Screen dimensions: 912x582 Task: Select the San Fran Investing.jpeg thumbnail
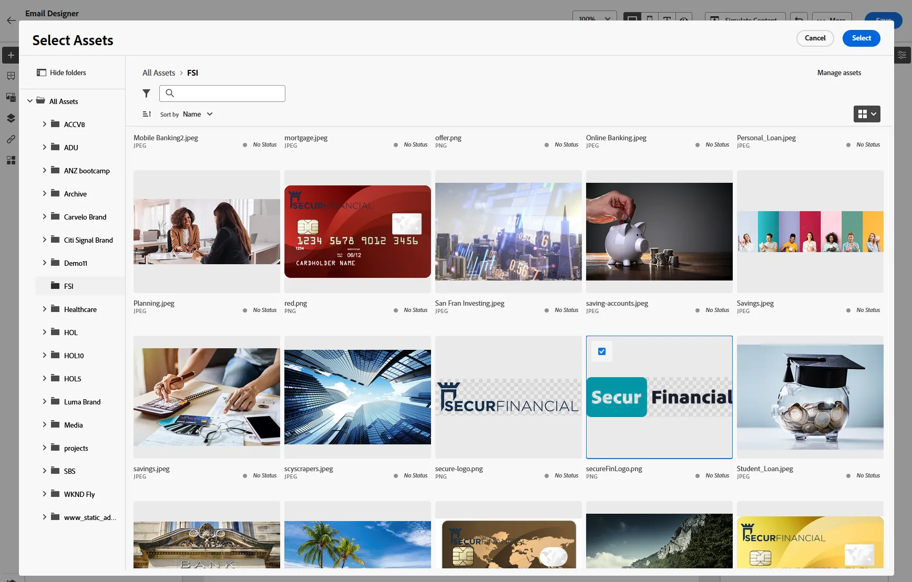click(x=508, y=232)
